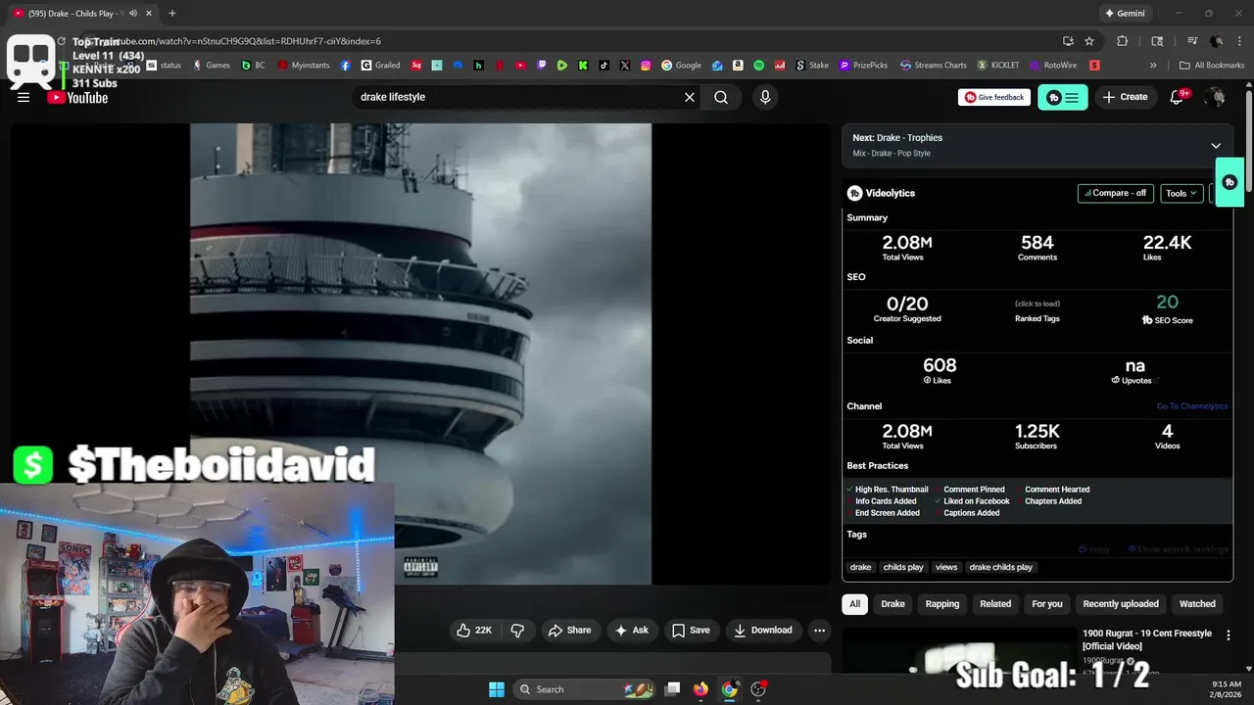Open the TubeBuddy menu button

[x=1062, y=97]
